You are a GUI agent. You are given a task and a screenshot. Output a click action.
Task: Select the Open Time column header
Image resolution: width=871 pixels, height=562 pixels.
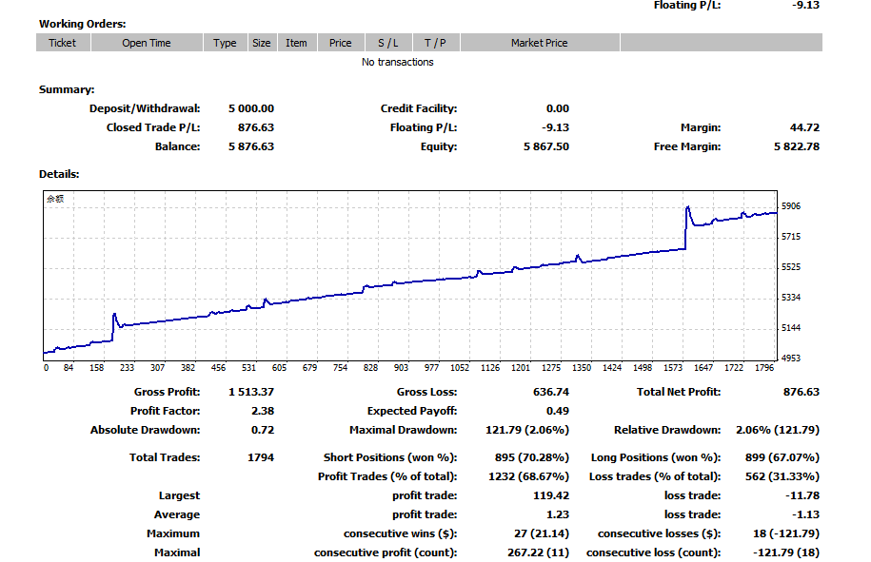pos(147,43)
